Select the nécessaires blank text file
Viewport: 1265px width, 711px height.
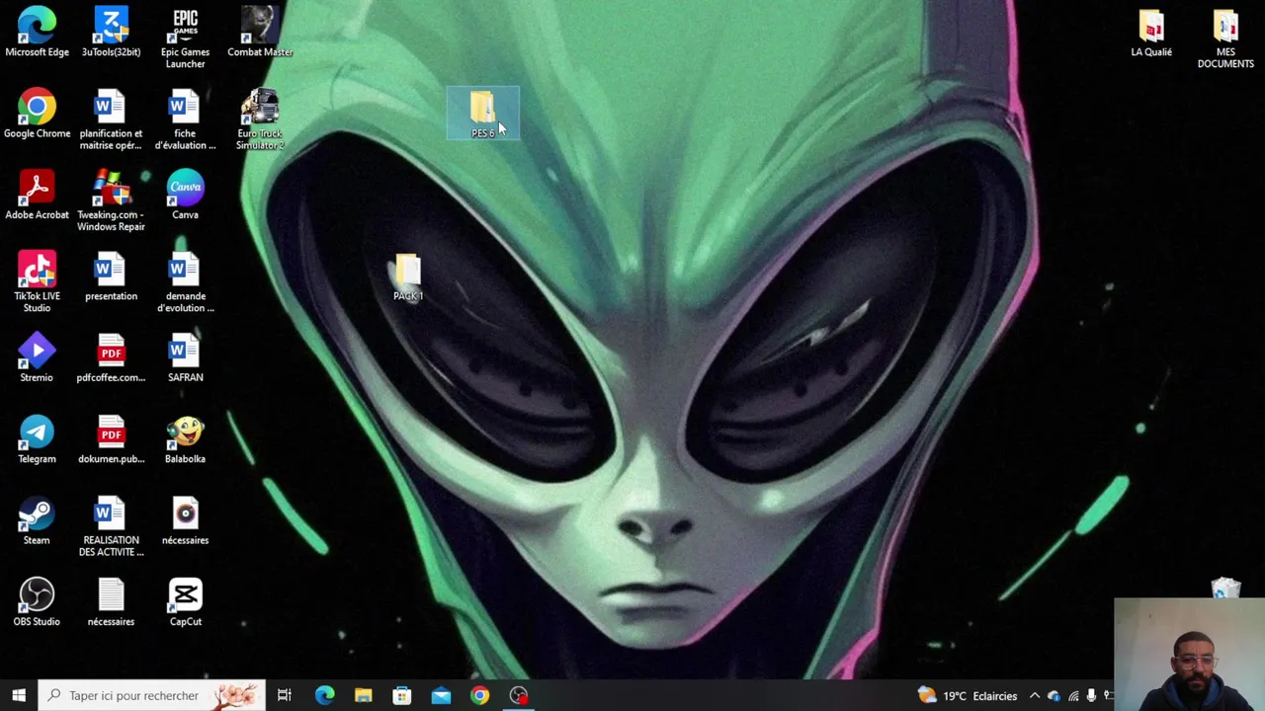111,601
